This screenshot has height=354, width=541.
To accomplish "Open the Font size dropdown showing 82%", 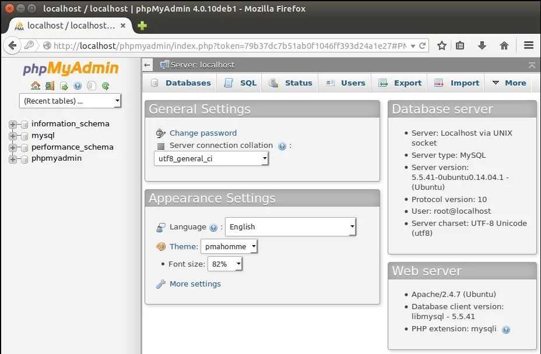I will click(225, 264).
